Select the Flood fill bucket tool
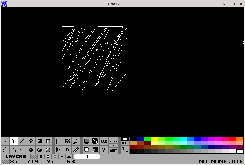Screen dimensions: 245x165 pos(31,150)
